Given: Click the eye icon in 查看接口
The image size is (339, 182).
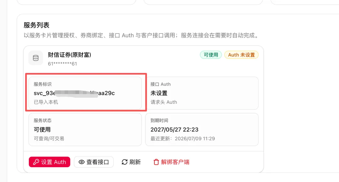Looking at the screenshot, I should point(82,162).
